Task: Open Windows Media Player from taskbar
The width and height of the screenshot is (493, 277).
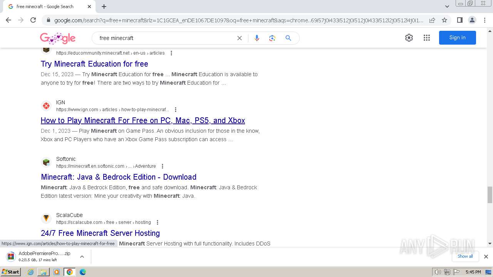Action: (57, 272)
